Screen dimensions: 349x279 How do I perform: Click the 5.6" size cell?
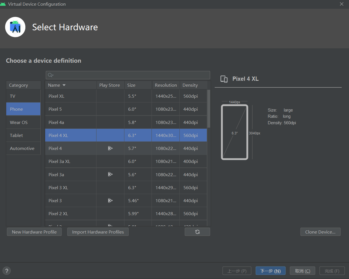point(138,175)
